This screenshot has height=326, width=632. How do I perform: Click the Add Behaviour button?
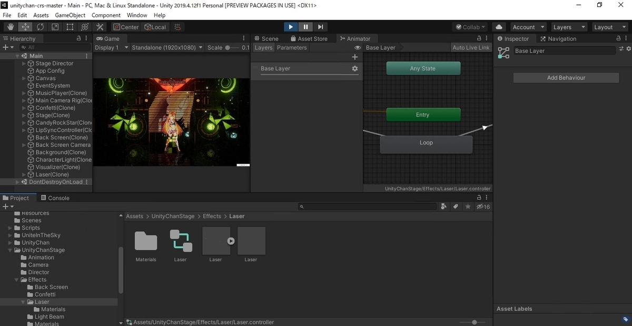point(566,77)
